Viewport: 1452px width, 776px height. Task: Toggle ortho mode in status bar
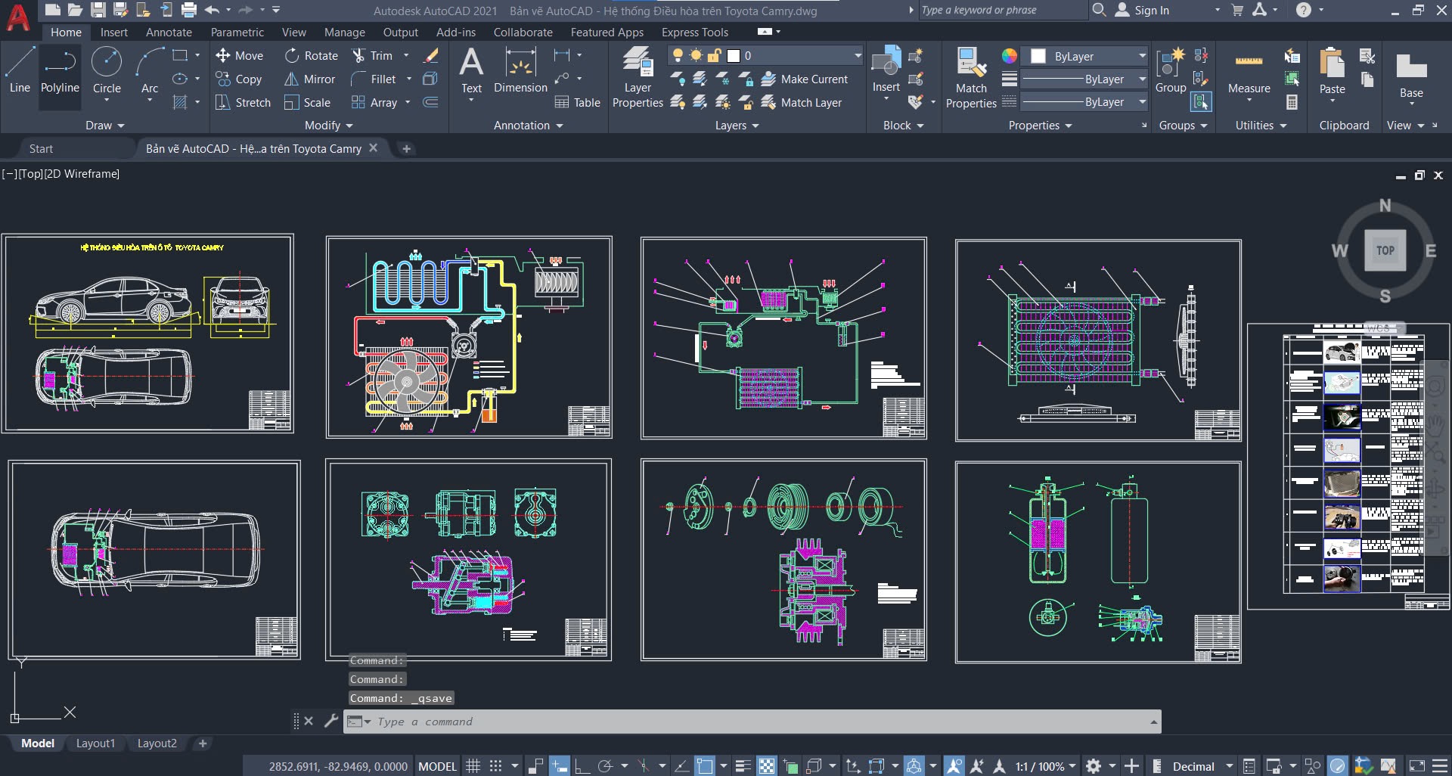[582, 765]
